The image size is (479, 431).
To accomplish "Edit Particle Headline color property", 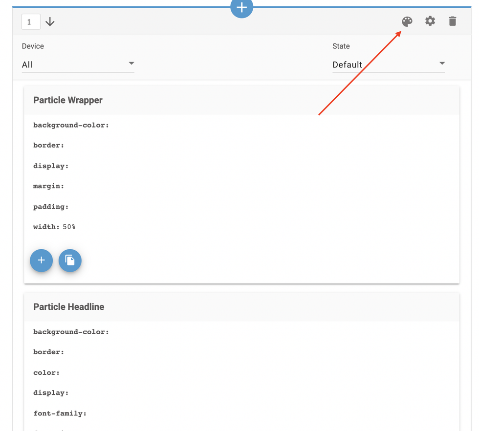I will coord(46,372).
